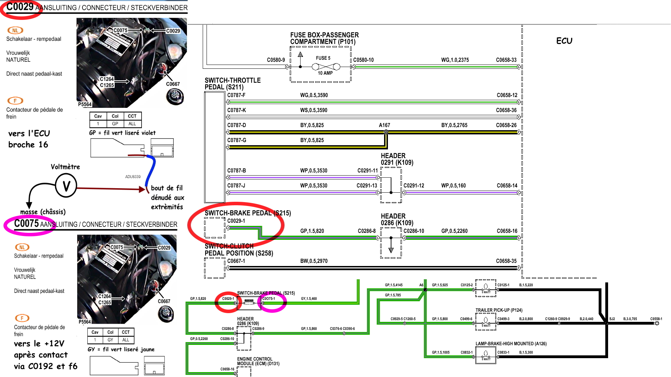
Task: Click the lower engine bay connector photo
Action: coord(127,279)
